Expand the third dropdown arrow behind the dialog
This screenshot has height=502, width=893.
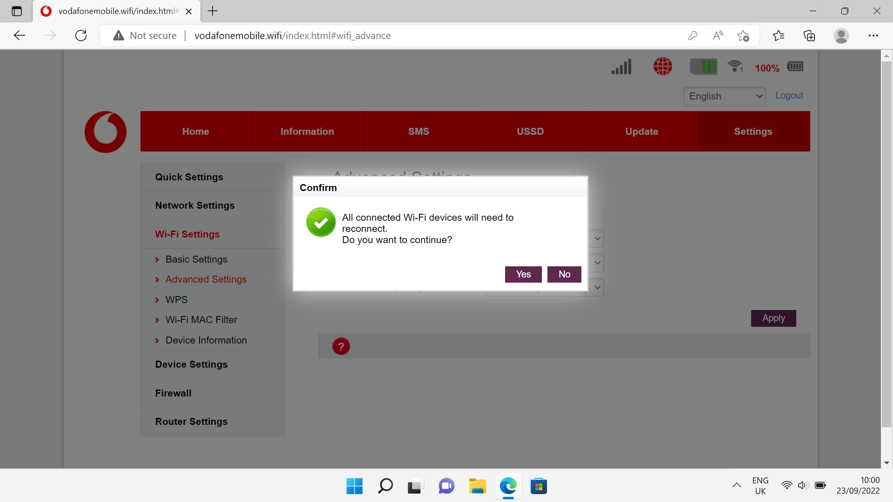coord(598,287)
